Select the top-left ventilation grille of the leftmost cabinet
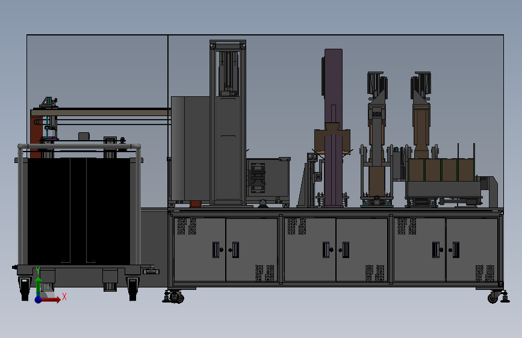This screenshot has height=338, width=522. 187,226
